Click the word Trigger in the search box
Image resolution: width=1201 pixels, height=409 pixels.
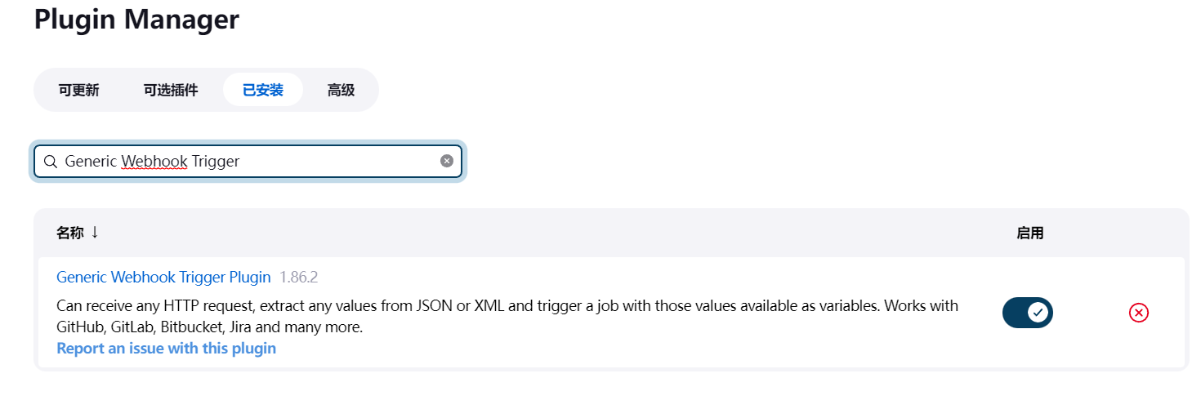tap(216, 162)
